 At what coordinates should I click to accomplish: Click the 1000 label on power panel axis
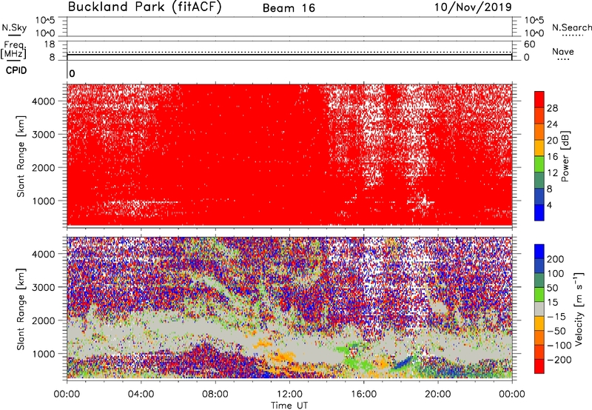point(44,201)
